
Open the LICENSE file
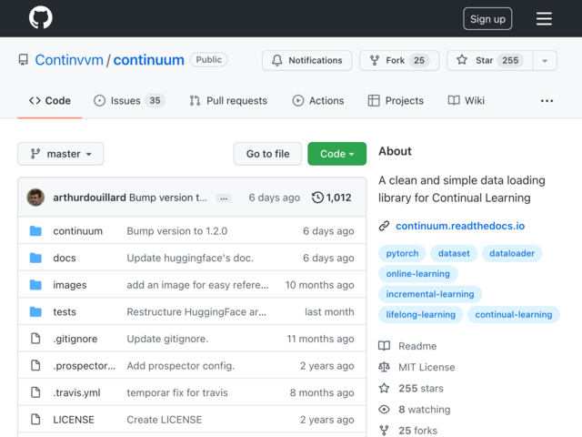tap(74, 420)
